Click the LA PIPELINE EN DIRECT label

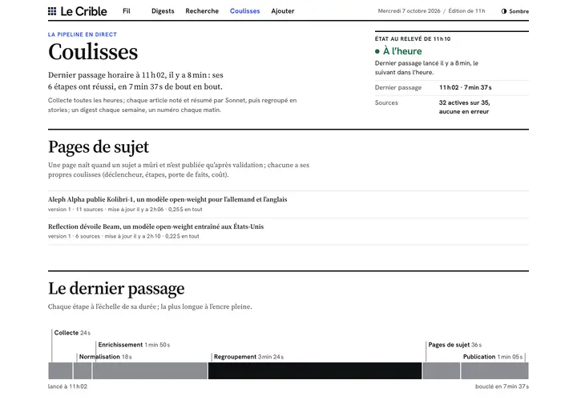83,34
